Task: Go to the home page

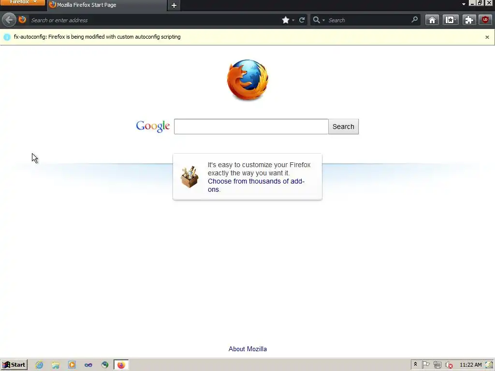Action: tap(432, 20)
